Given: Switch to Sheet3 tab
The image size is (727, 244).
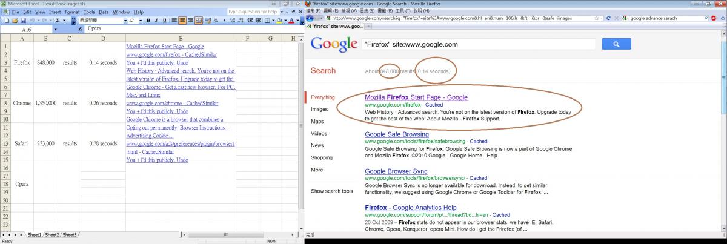Looking at the screenshot, I should click(70, 234).
